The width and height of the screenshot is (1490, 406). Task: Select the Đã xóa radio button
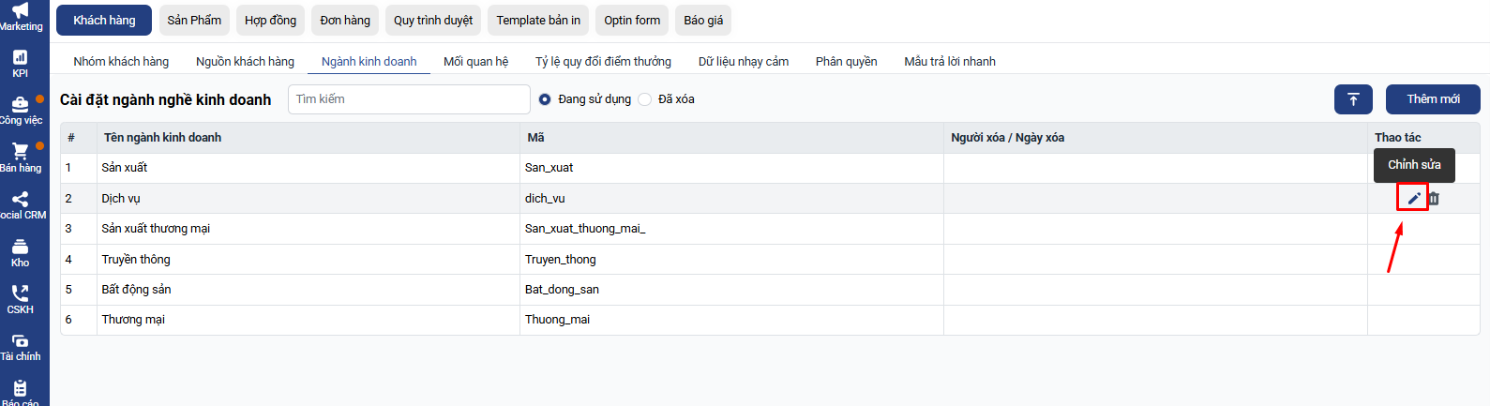645,99
